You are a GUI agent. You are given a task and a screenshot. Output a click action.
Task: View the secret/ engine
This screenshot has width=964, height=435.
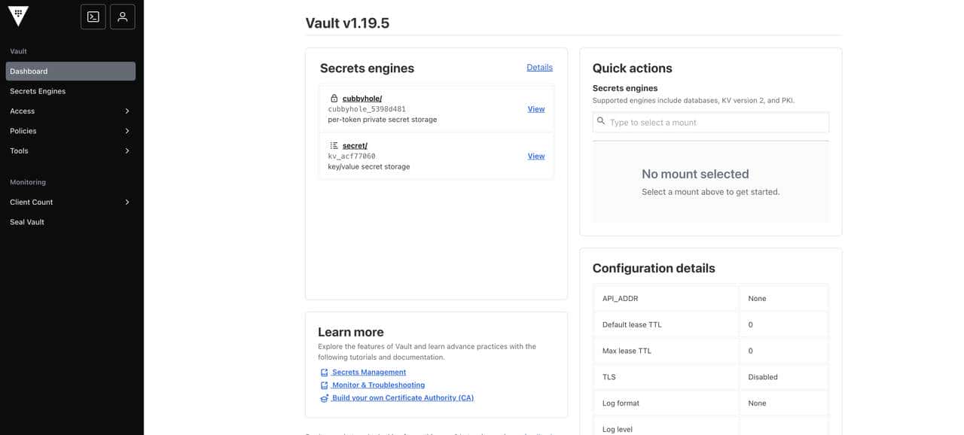point(535,157)
